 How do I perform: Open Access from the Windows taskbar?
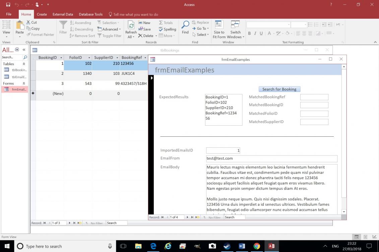(x=271, y=246)
